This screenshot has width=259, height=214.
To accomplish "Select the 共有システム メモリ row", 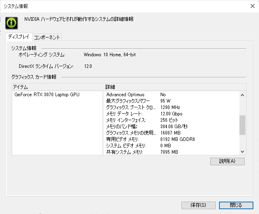I will 172,152.
